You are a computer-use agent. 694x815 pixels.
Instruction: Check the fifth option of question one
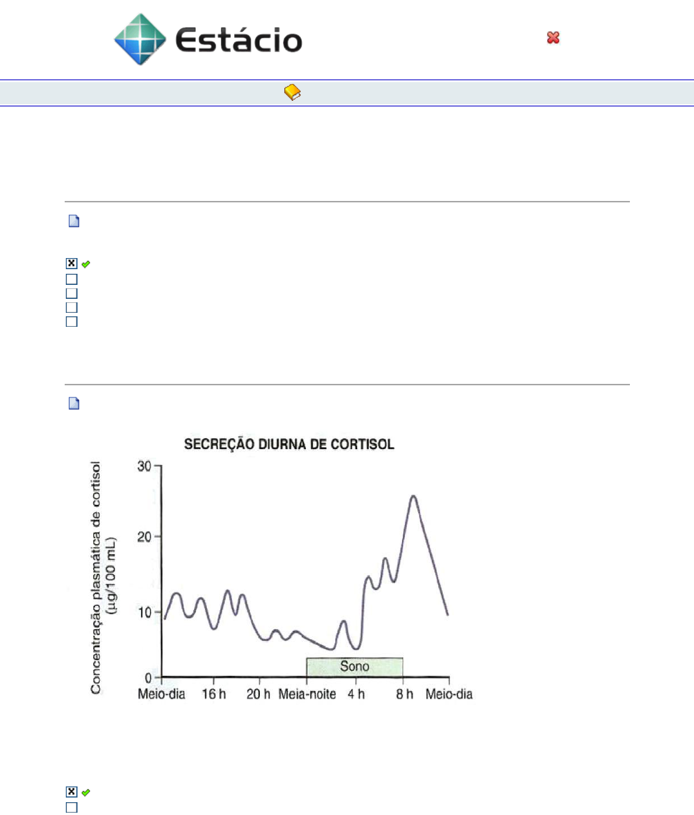coord(72,322)
